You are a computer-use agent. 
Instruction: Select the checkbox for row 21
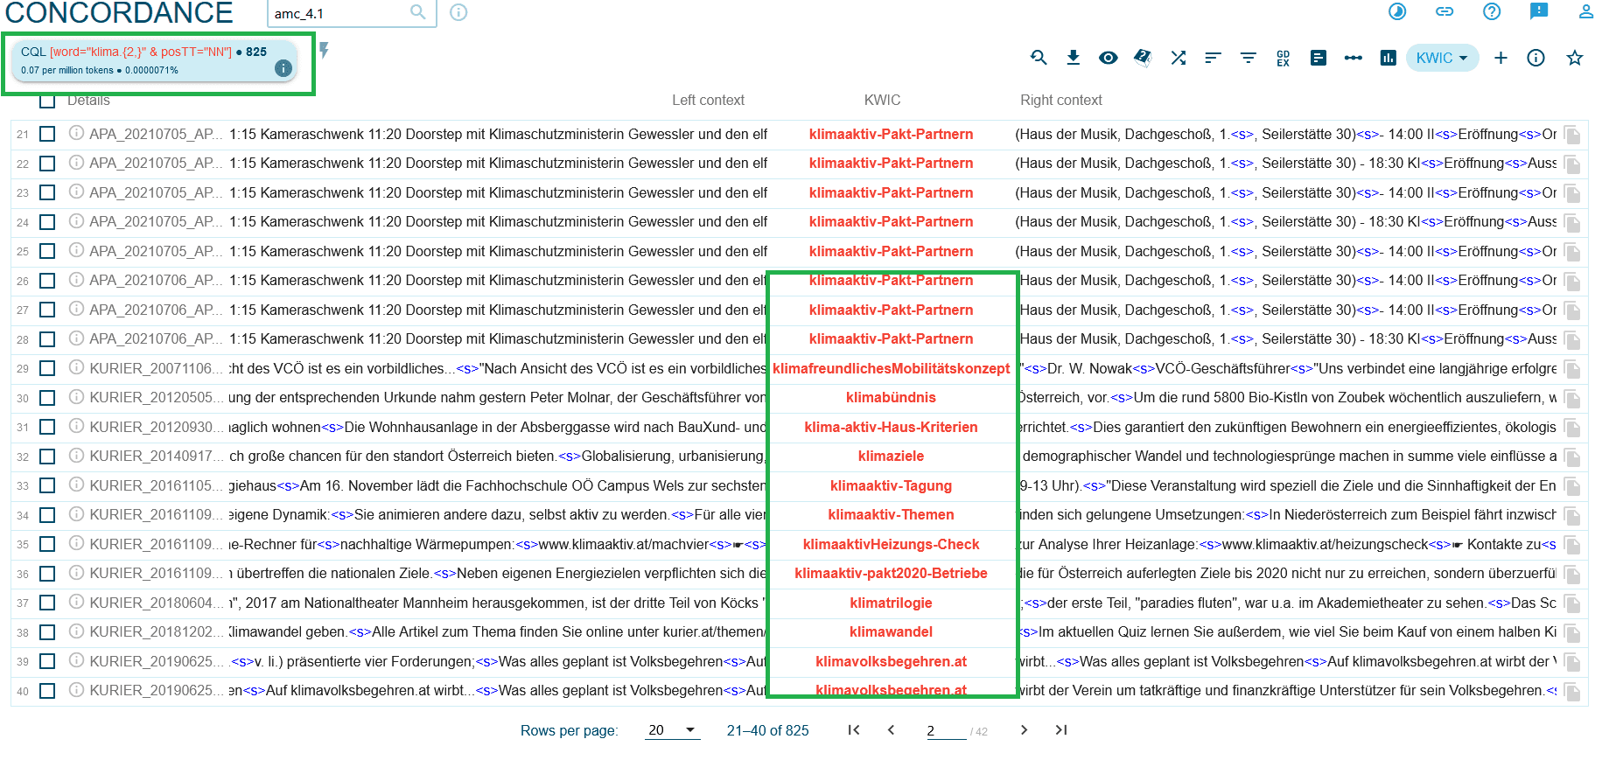[x=47, y=134]
